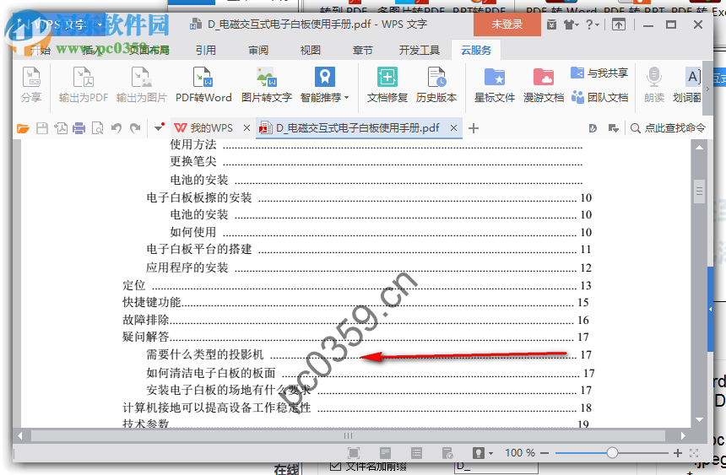
Task: Click TOC entry 需要什么类型的投影机
Action: click(204, 354)
